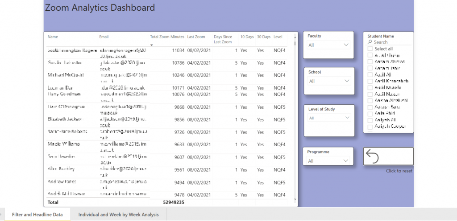Viewport: 457px width, 221px height.
Task: Click the Sarah-Jane Roberts name cell
Action: [67, 131]
